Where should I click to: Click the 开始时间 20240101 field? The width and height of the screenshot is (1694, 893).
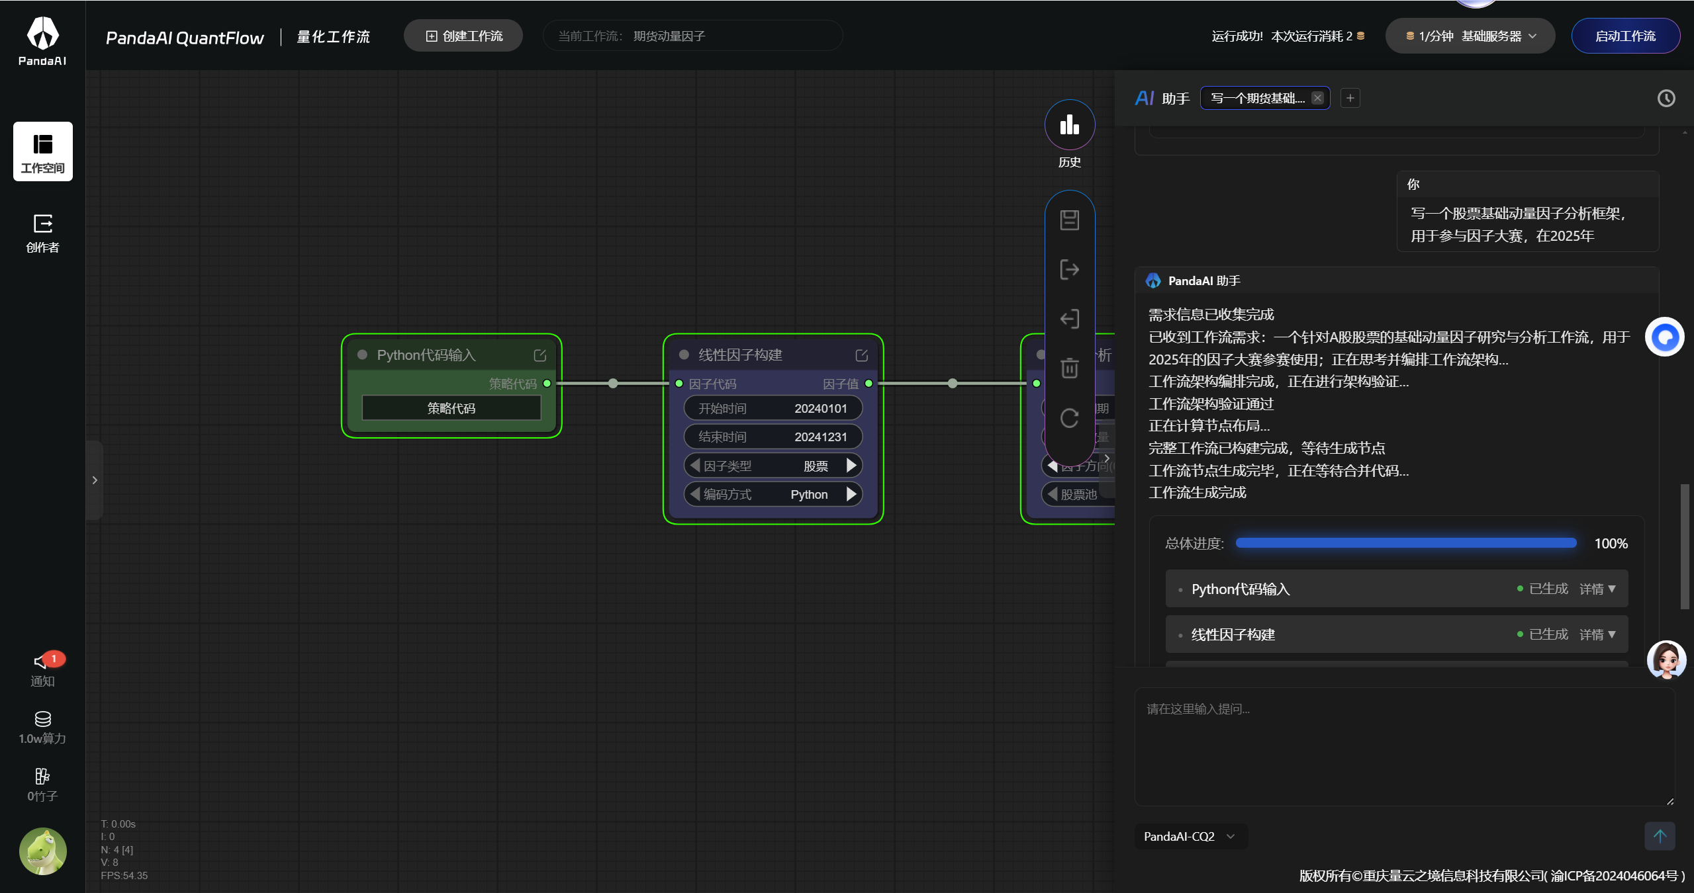(773, 408)
